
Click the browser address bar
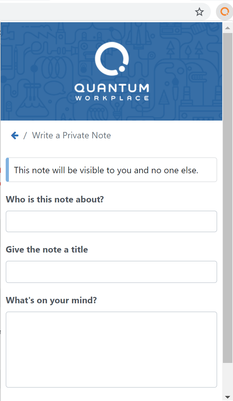click(x=95, y=12)
